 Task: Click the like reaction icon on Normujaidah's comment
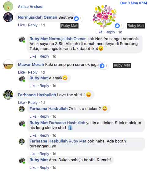coord(76,19)
